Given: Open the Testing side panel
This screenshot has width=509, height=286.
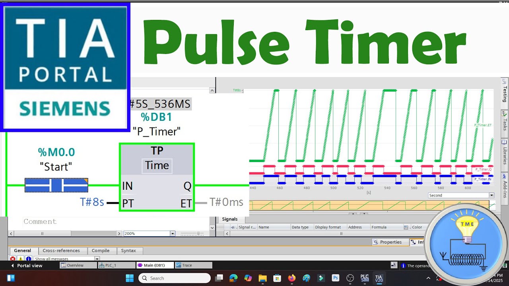Looking at the screenshot, I should (505, 94).
